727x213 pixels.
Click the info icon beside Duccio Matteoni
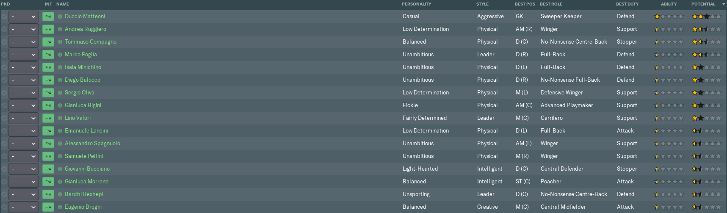click(x=60, y=17)
